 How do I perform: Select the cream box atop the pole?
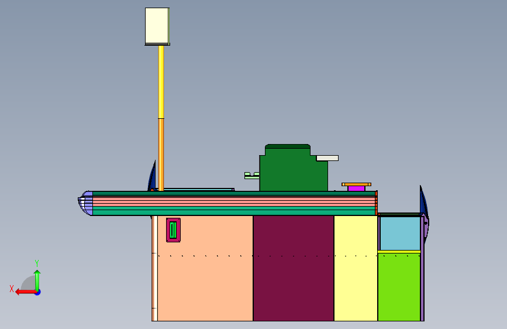point(157,26)
